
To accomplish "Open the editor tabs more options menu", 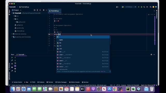I will (154, 11).
